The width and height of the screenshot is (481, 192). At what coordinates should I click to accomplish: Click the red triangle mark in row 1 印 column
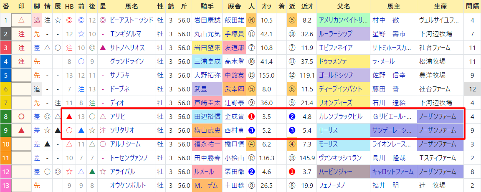tap(21, 20)
